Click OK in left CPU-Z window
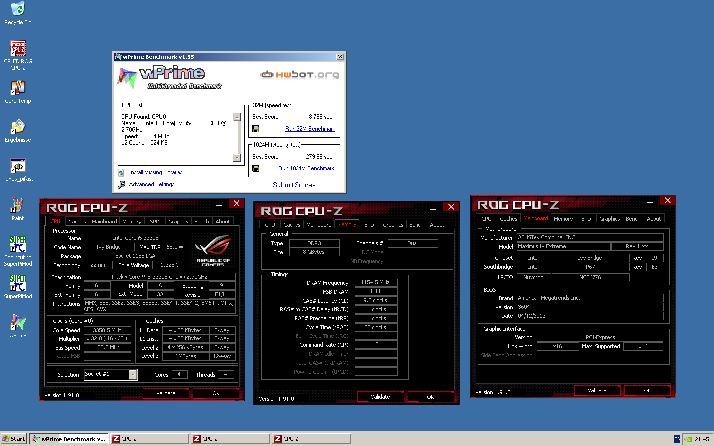The image size is (714, 446). click(216, 393)
